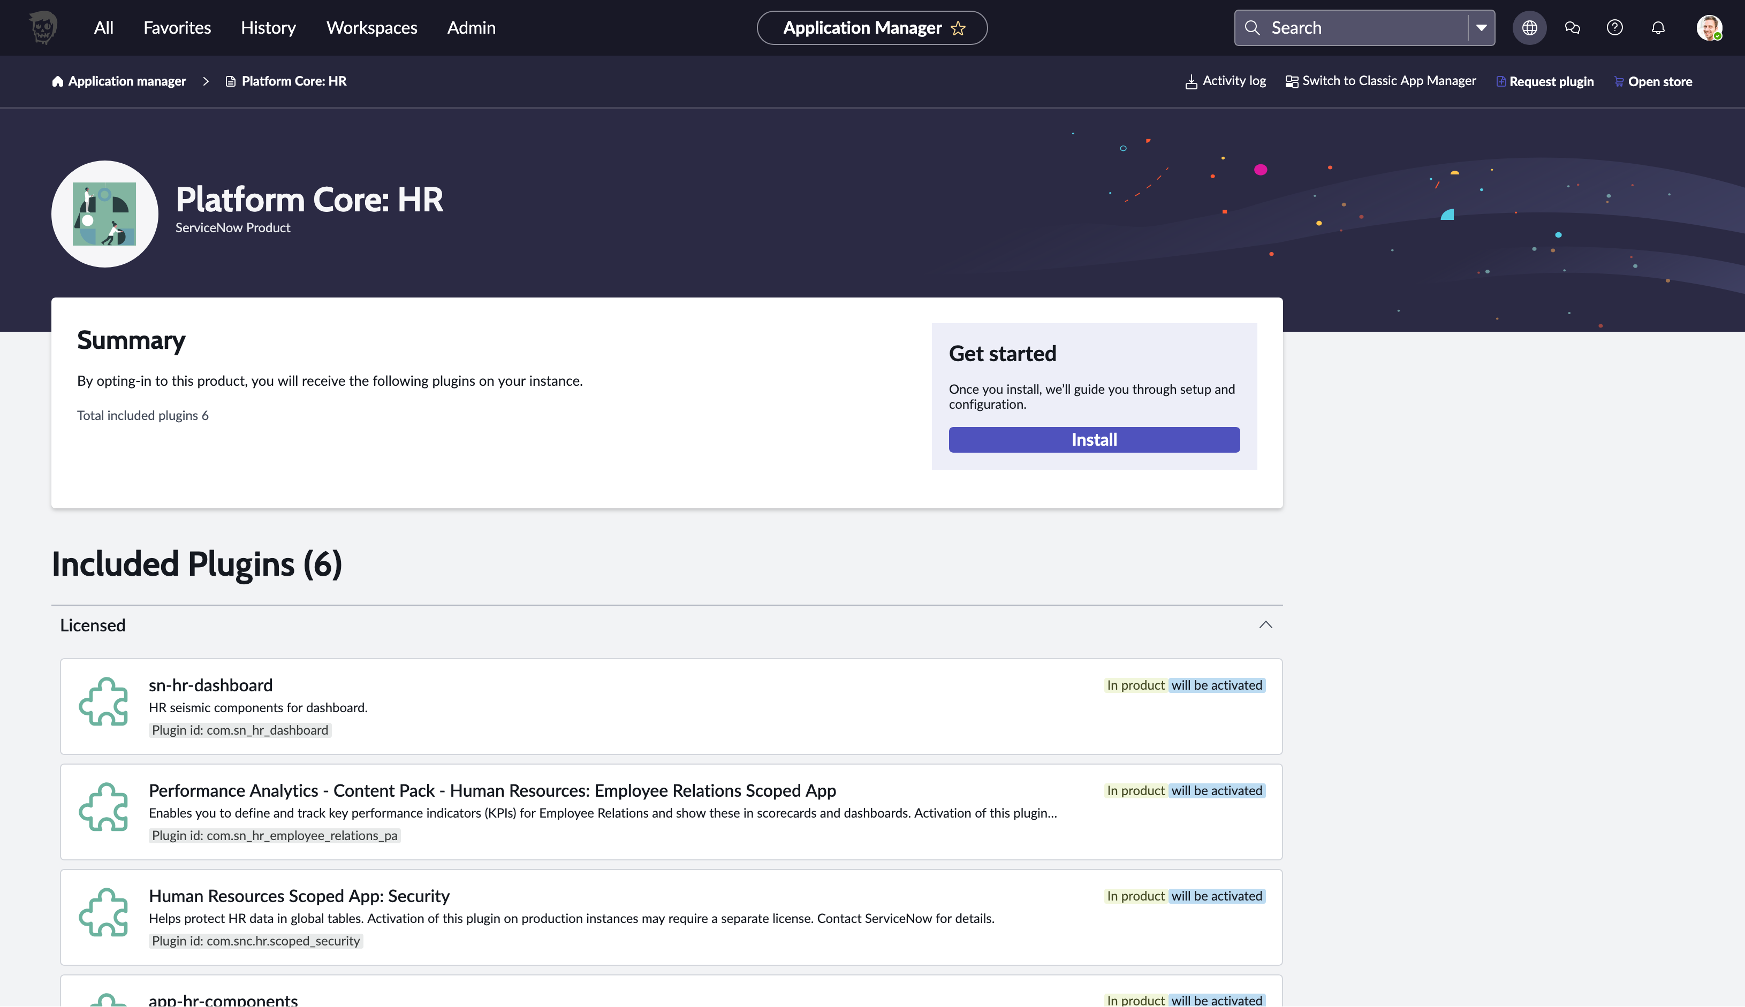Open the All navigation menu
This screenshot has width=1745, height=1007.
click(103, 28)
